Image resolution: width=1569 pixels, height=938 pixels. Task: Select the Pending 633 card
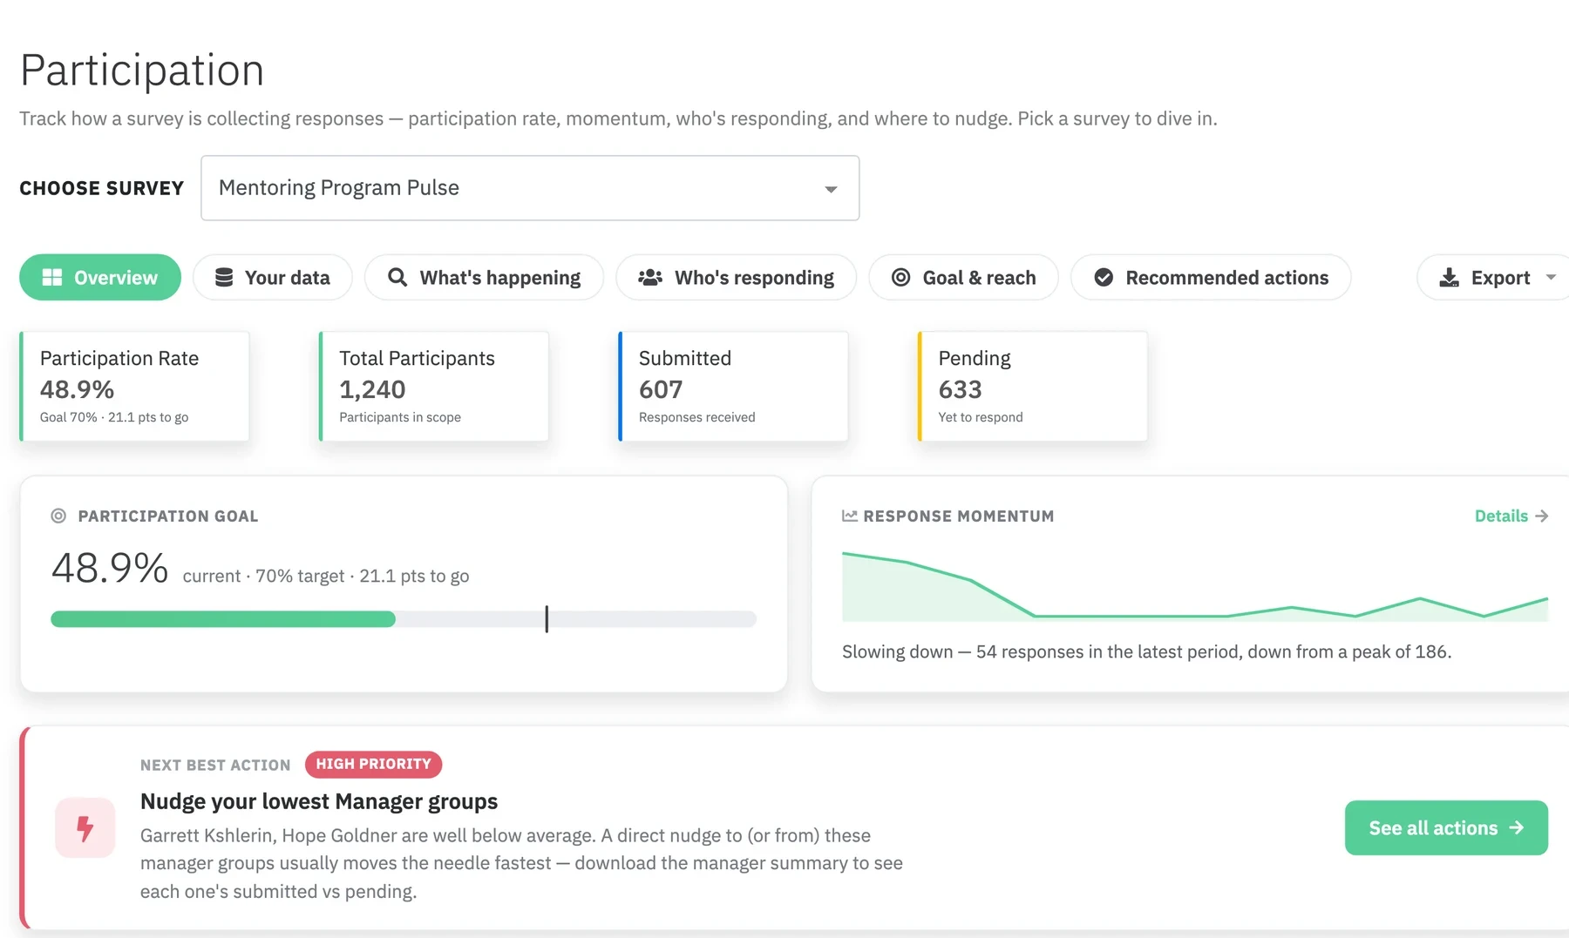(x=1033, y=386)
